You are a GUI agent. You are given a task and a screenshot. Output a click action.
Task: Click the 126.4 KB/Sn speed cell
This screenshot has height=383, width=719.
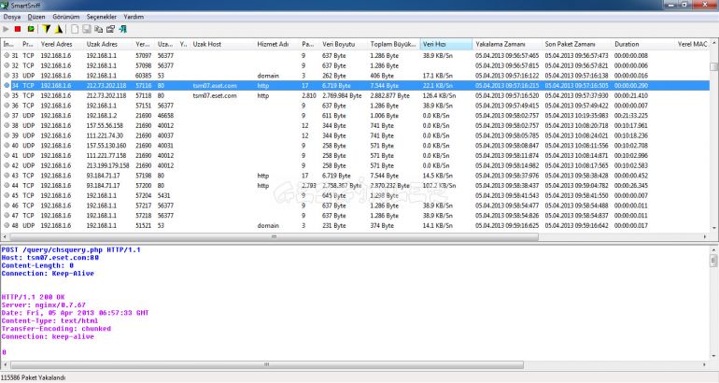[x=439, y=96]
